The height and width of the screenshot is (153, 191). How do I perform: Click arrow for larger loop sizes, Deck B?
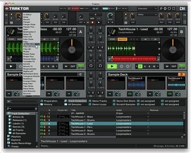tap(158, 66)
